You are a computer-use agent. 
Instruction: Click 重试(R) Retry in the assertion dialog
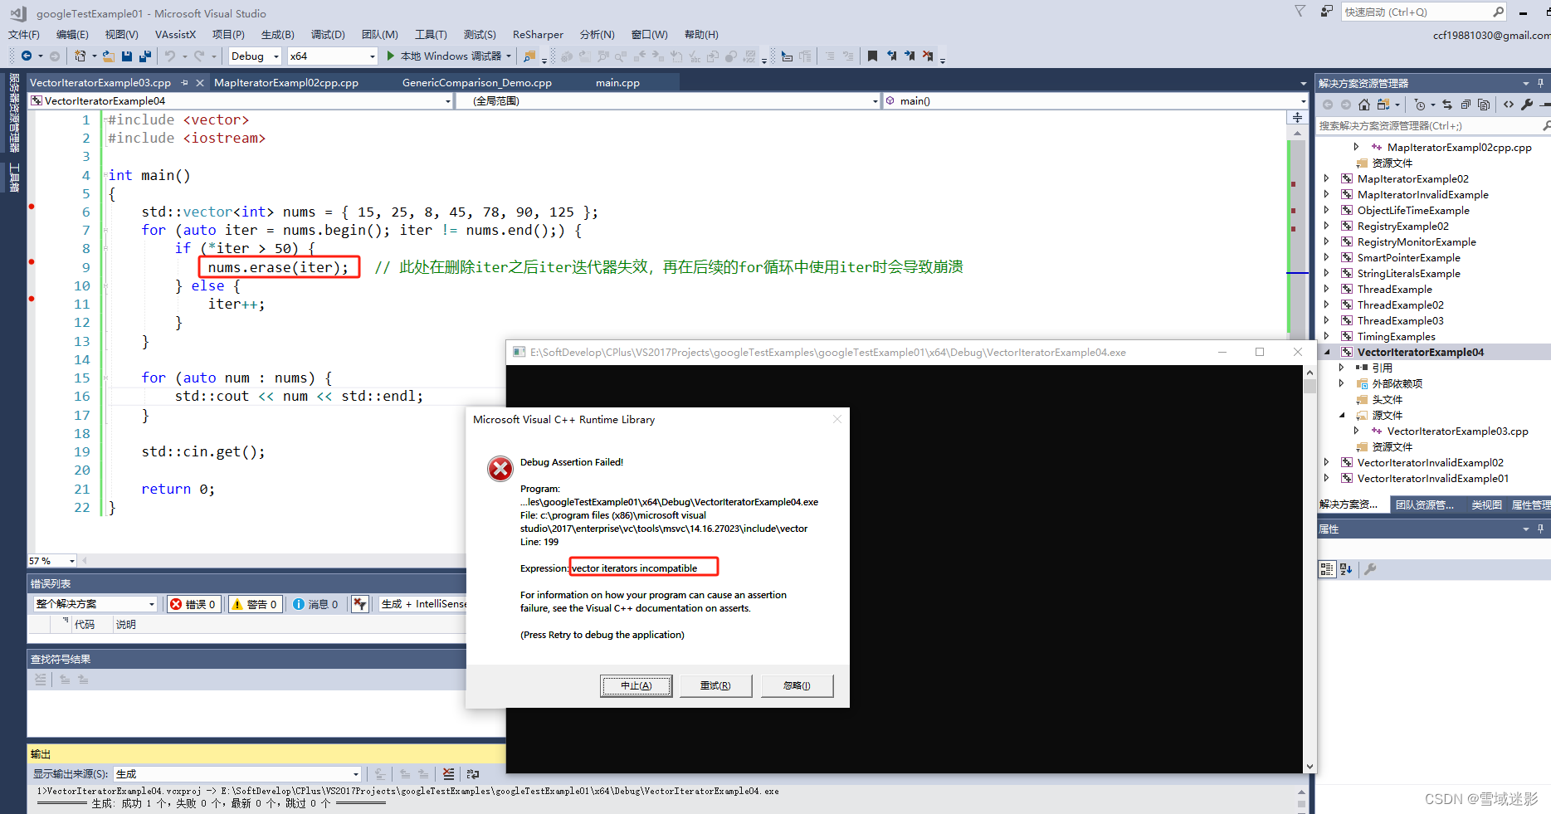point(715,685)
